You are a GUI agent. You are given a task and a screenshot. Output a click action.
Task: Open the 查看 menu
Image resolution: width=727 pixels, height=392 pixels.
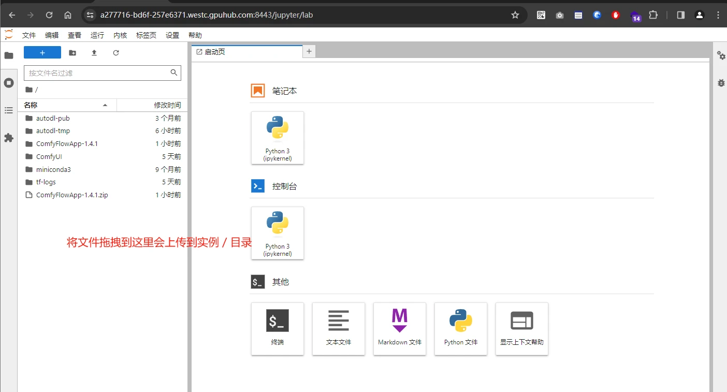tap(75, 35)
